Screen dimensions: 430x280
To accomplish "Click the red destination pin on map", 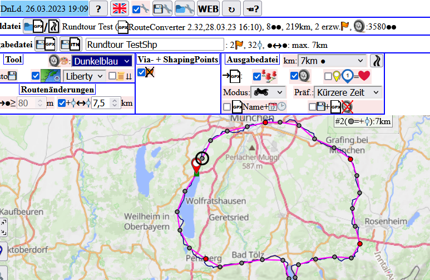I will (196, 165).
